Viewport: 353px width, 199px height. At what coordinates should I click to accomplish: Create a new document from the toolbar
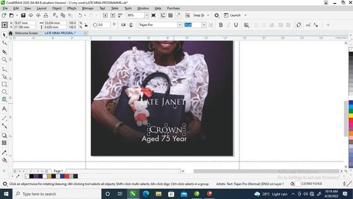pyautogui.click(x=4, y=15)
